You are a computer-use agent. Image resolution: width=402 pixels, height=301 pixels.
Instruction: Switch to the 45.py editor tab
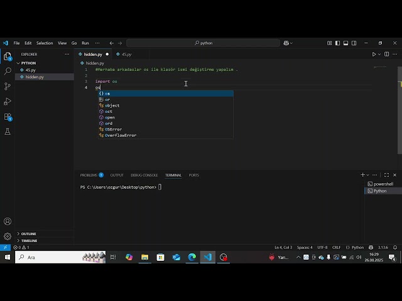(x=126, y=55)
